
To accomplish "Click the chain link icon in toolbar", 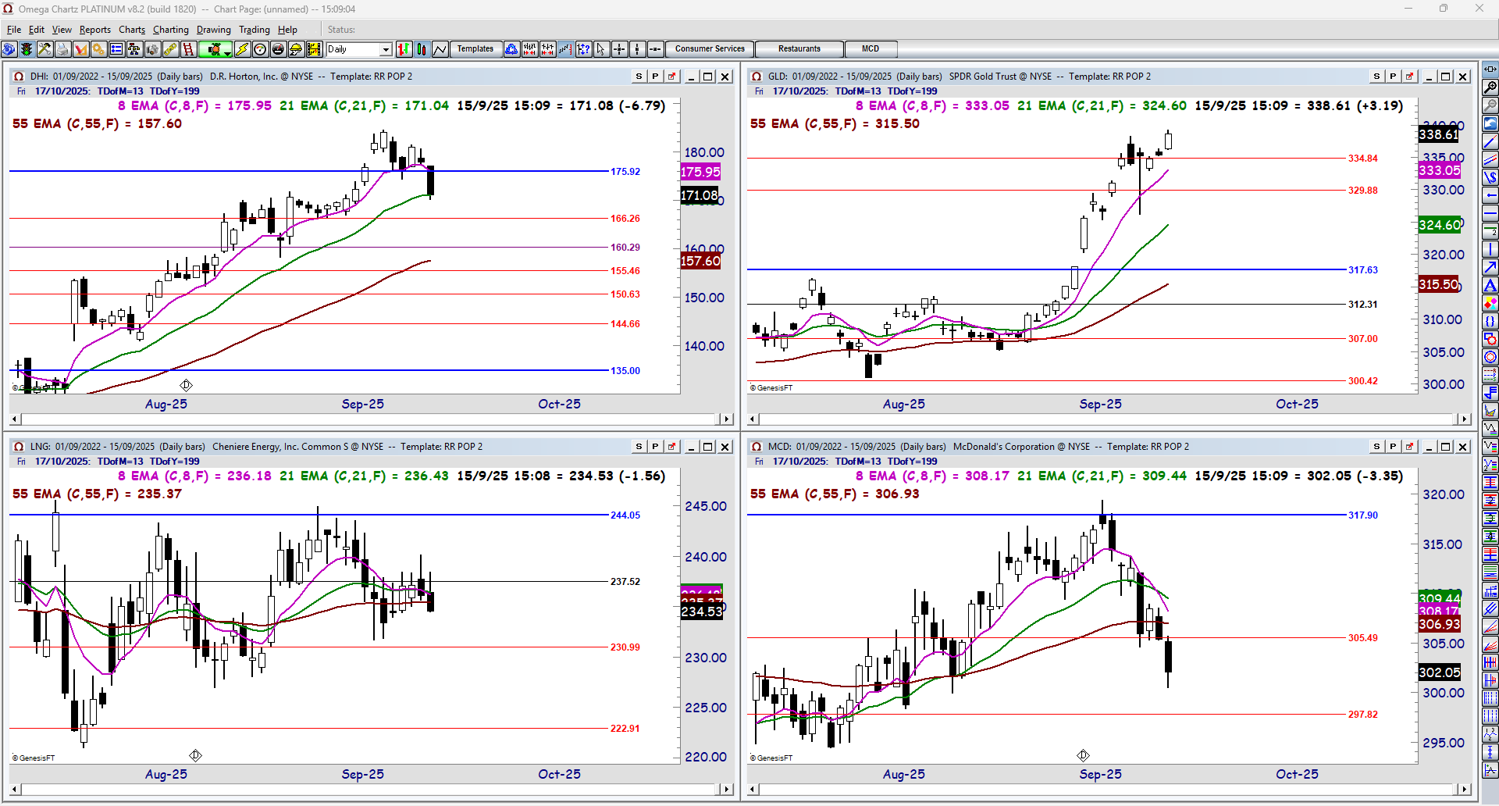I will pyautogui.click(x=170, y=49).
